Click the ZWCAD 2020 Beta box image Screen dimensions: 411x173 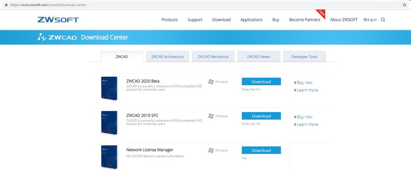(109, 88)
